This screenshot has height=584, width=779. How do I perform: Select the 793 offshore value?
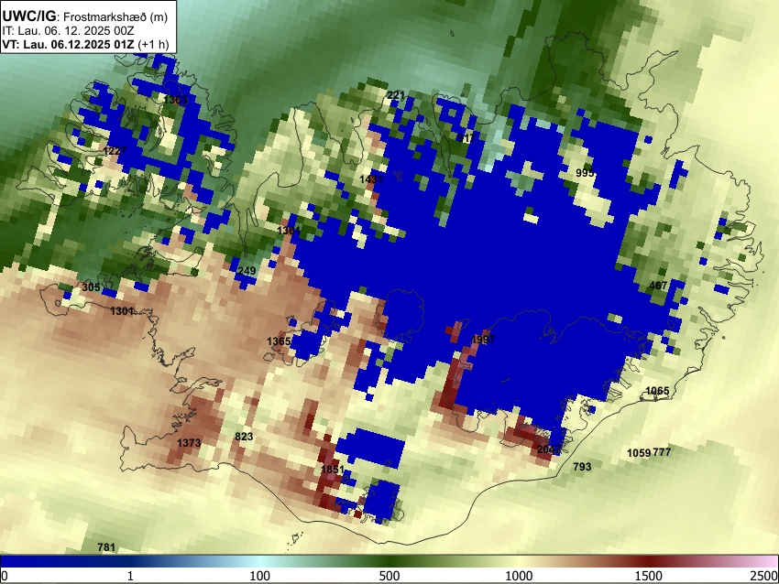582,467
